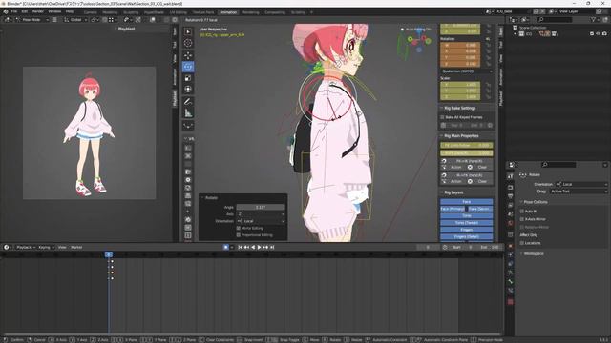Play animation in reverse
The width and height of the screenshot is (611, 343).
[x=253, y=248]
